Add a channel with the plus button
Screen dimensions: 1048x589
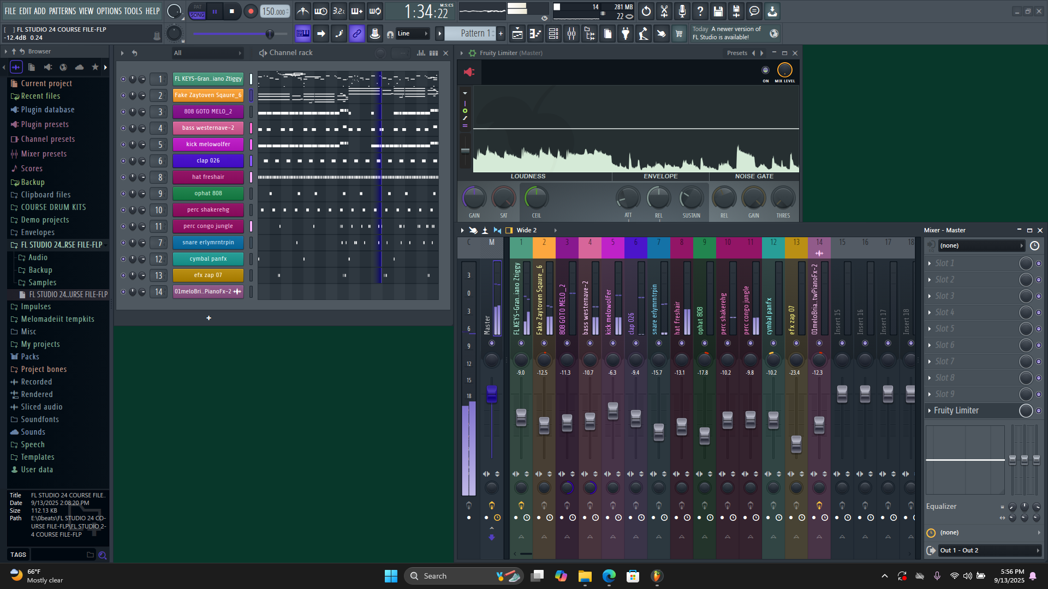click(209, 318)
